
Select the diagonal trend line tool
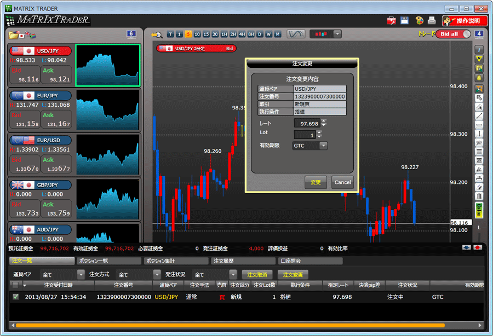[x=479, y=116]
